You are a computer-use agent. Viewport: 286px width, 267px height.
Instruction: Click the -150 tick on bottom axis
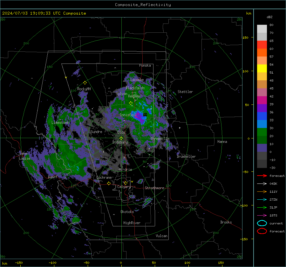tap(19, 263)
